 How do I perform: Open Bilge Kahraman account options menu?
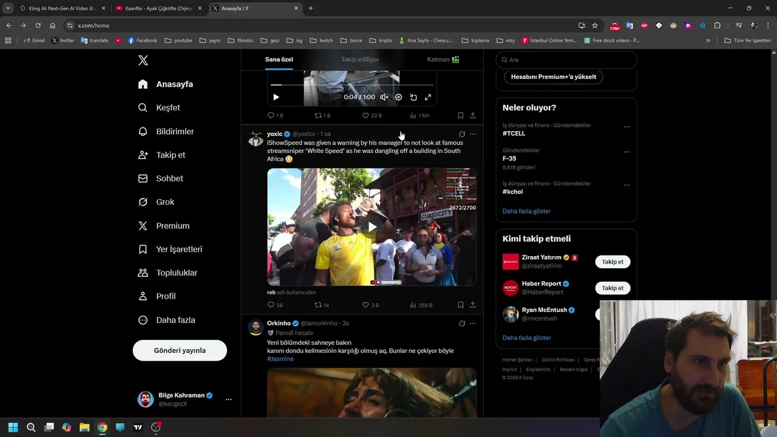coord(229,399)
